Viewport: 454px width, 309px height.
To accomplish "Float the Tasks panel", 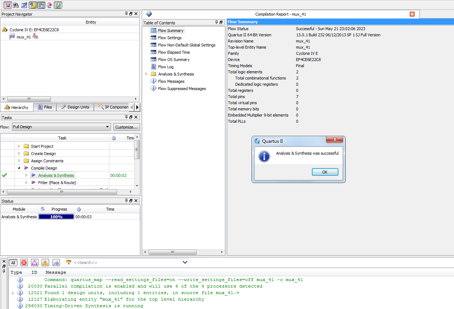I will pos(131,117).
